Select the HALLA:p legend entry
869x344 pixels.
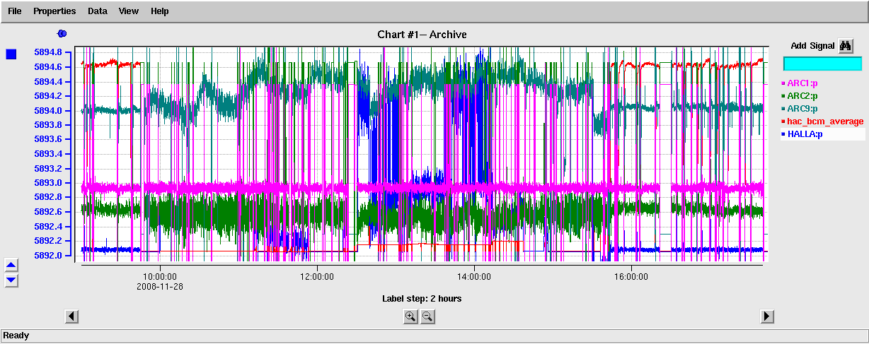[822, 134]
